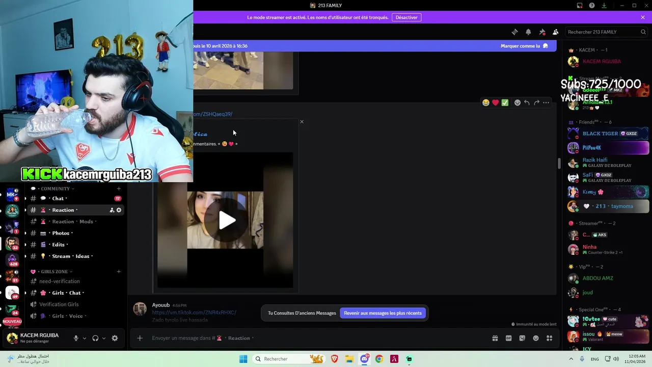Open the Discord help question mark icon
The width and height of the screenshot is (652, 367).
pos(592,6)
